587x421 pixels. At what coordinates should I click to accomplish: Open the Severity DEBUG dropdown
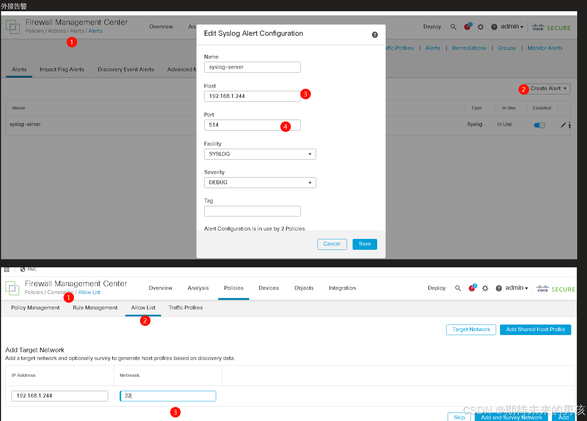(260, 182)
